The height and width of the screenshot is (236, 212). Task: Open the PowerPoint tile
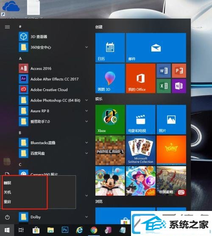179,70
